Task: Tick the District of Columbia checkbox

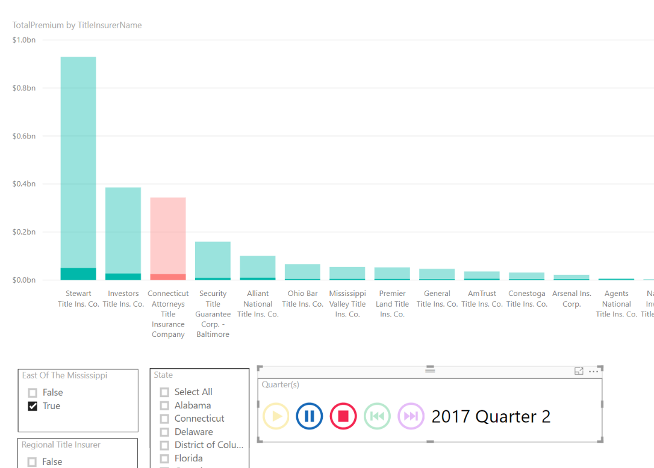Action: (x=164, y=445)
